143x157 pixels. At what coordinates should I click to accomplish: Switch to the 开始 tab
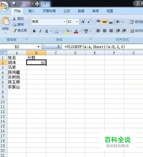[x=17, y=11]
